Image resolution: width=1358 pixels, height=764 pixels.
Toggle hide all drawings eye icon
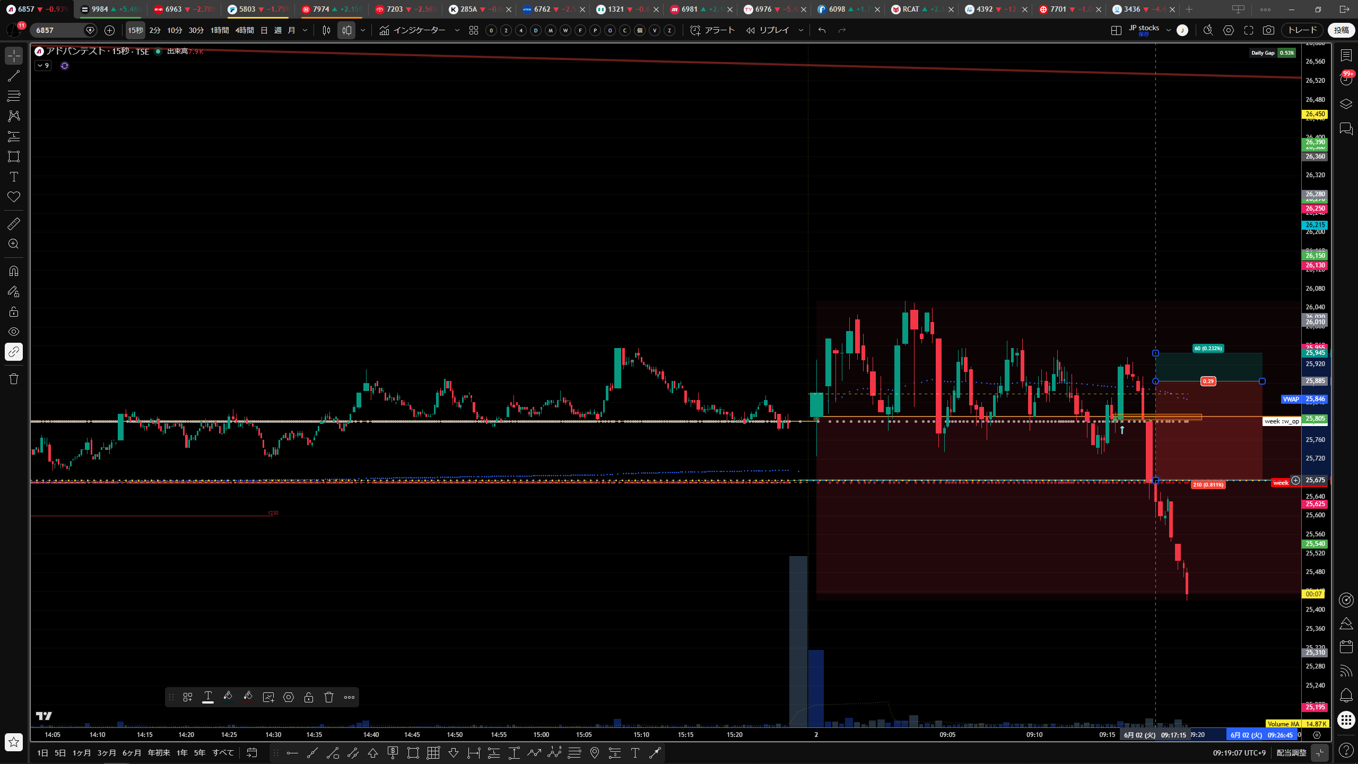coord(14,332)
